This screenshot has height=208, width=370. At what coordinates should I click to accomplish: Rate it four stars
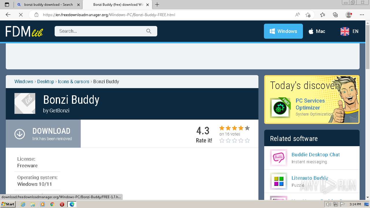coord(241,140)
